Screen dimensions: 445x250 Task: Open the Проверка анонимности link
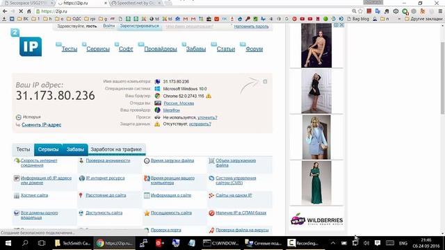click(x=108, y=160)
